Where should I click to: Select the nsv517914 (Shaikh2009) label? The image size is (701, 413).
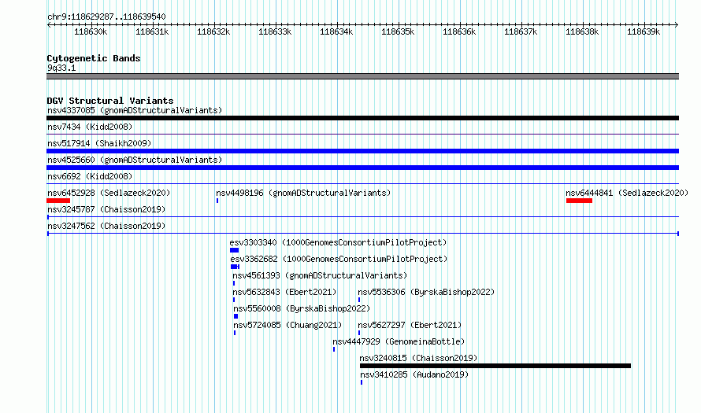(99, 143)
